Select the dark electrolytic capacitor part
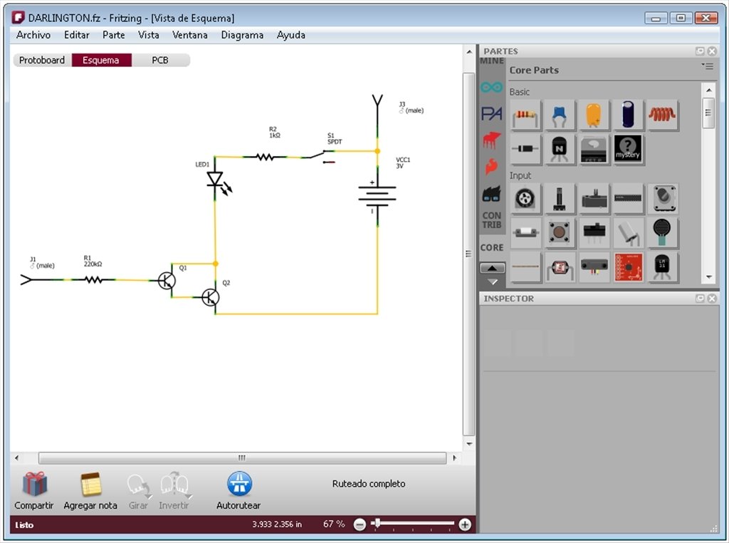This screenshot has height=543, width=729. [x=628, y=115]
